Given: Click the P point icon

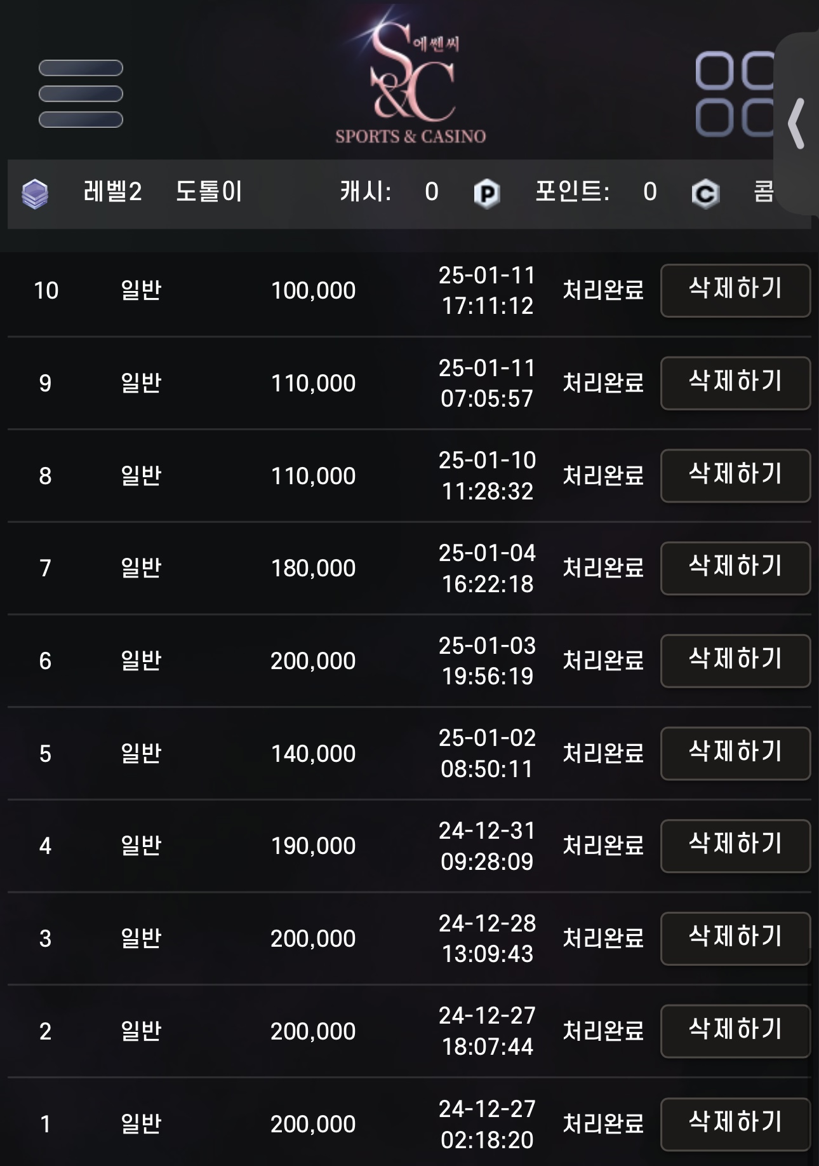Looking at the screenshot, I should (x=487, y=193).
